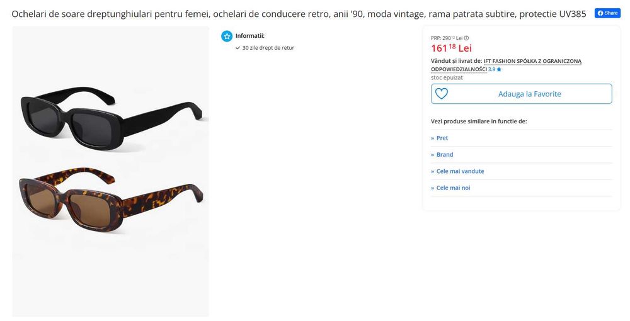View Cele mai vandute similar products

point(460,171)
